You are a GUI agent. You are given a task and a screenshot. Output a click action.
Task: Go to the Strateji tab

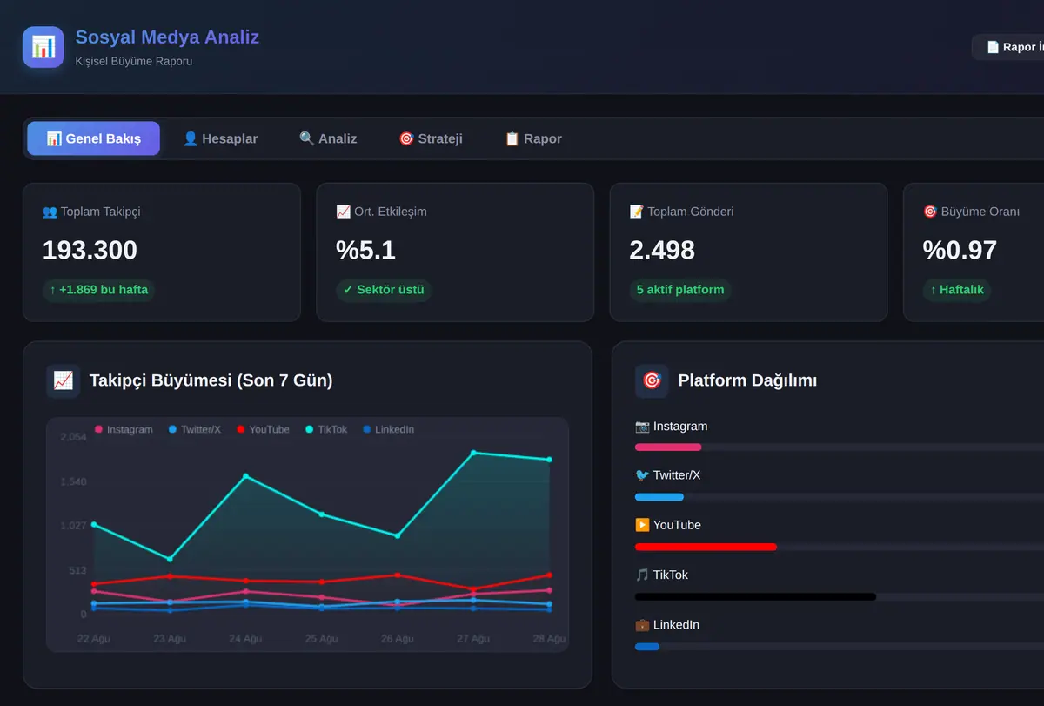click(431, 138)
